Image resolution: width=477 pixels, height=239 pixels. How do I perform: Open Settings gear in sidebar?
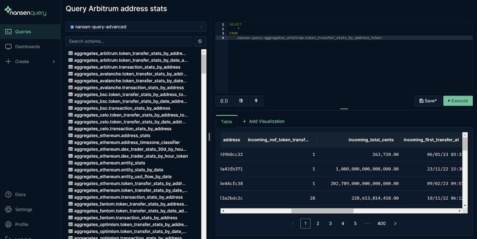(x=23, y=209)
